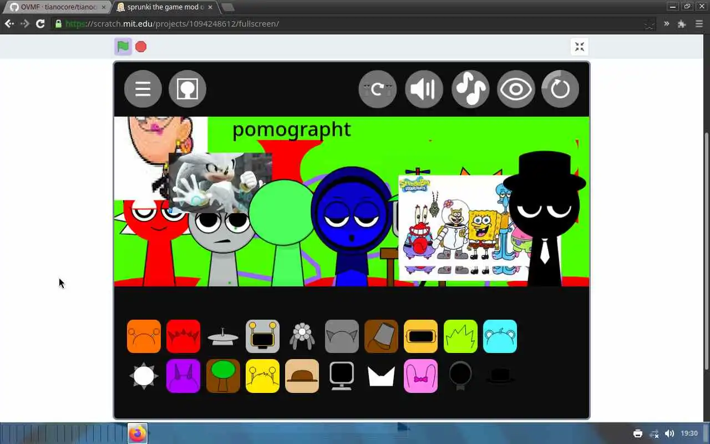Select the grey flower-head character icon
Screen dimensions: 710x444
pos(302,336)
